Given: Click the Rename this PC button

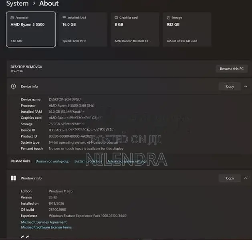Looking at the screenshot, I should coord(232,69).
